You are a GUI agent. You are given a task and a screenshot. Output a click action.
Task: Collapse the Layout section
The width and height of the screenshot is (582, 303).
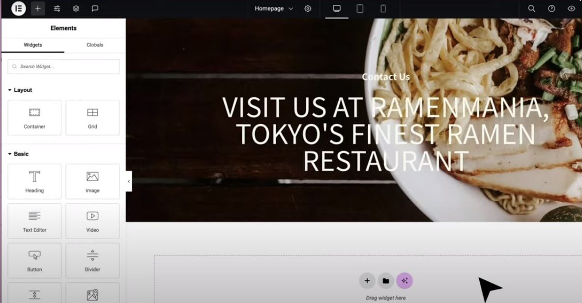click(x=21, y=90)
